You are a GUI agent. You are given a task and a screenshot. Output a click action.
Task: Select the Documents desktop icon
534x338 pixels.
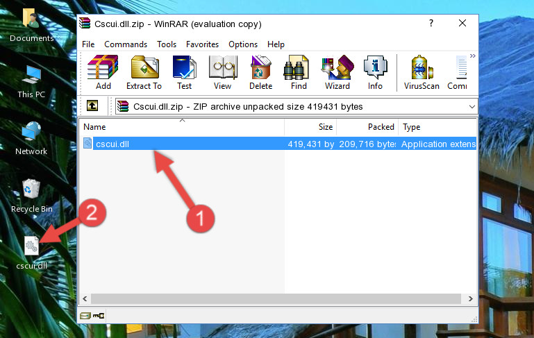(31, 25)
